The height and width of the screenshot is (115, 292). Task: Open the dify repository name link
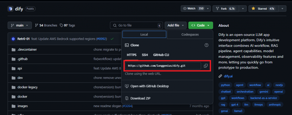click(x=19, y=9)
